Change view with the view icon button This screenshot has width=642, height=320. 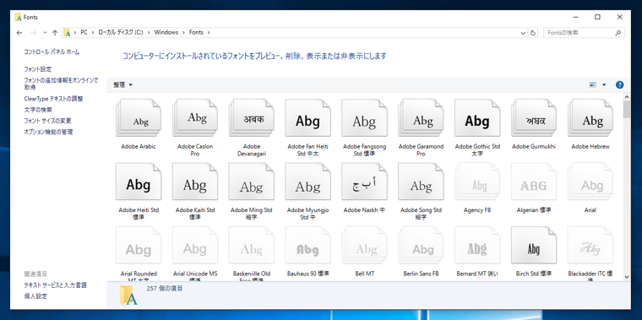592,84
